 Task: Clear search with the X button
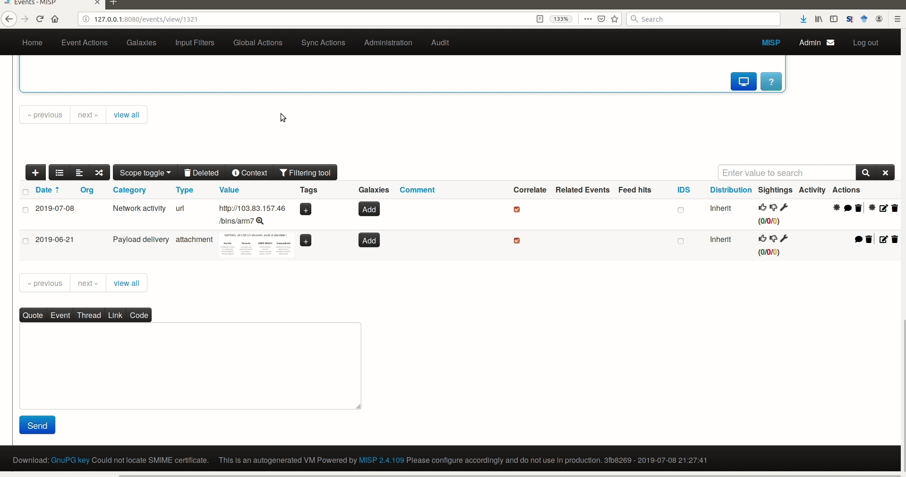click(x=885, y=173)
